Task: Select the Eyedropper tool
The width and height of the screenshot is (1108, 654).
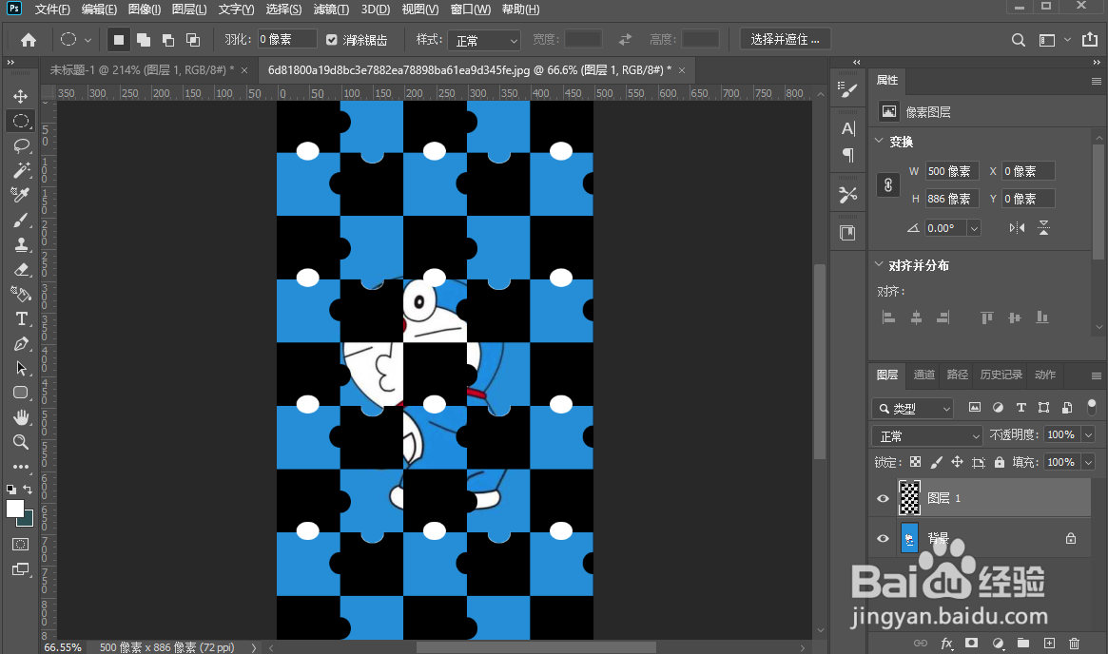Action: (x=21, y=195)
